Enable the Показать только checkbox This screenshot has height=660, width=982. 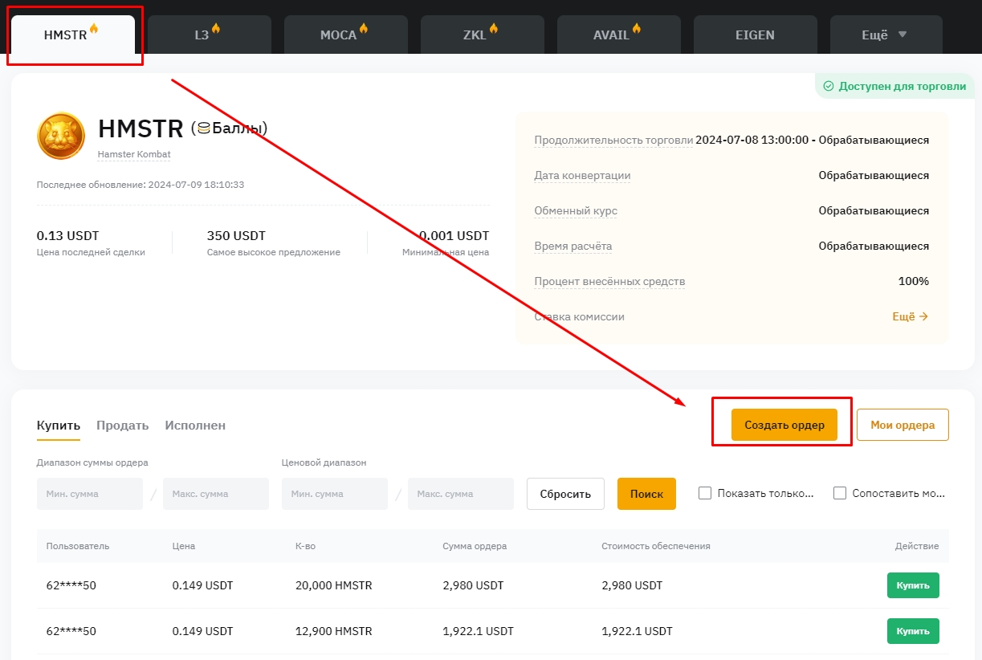pos(705,494)
